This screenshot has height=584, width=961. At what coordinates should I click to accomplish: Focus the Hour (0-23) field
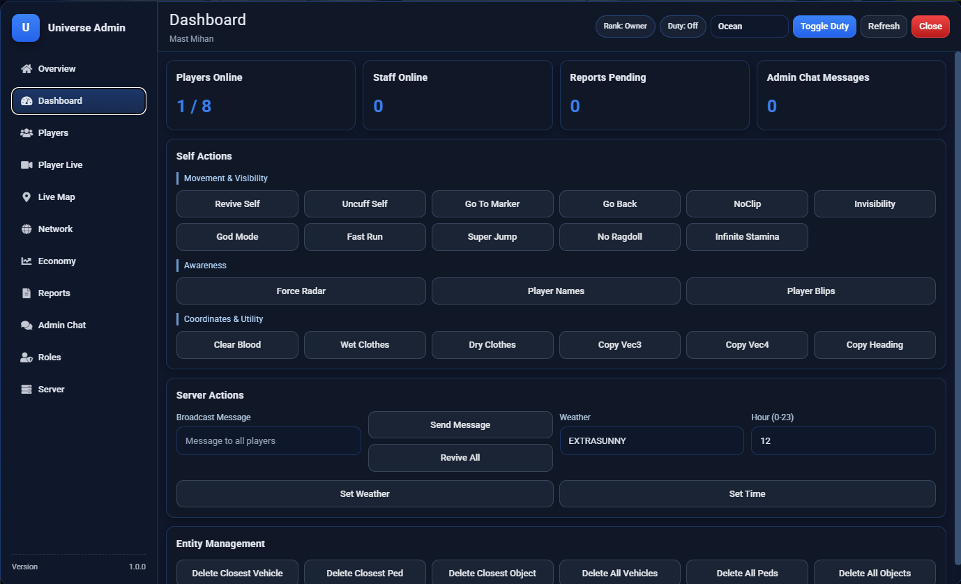tap(843, 441)
